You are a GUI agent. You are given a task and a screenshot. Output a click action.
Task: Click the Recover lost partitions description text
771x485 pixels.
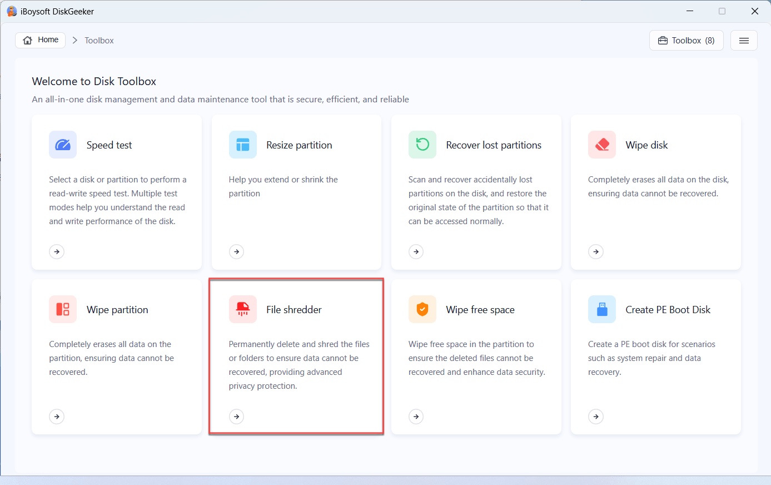[479, 200]
